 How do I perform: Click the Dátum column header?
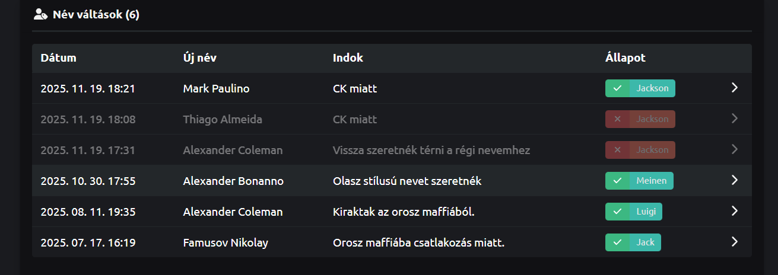click(58, 58)
